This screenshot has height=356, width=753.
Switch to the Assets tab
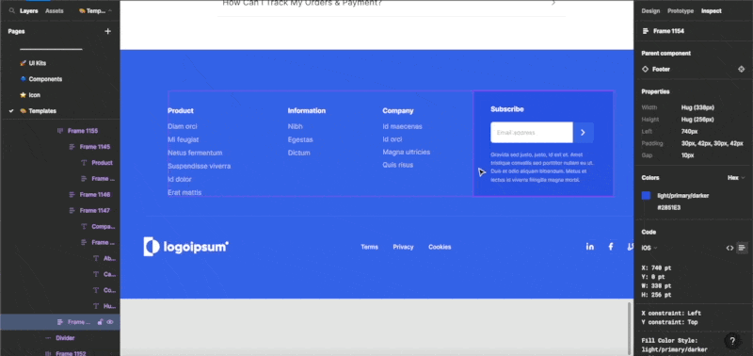point(55,10)
